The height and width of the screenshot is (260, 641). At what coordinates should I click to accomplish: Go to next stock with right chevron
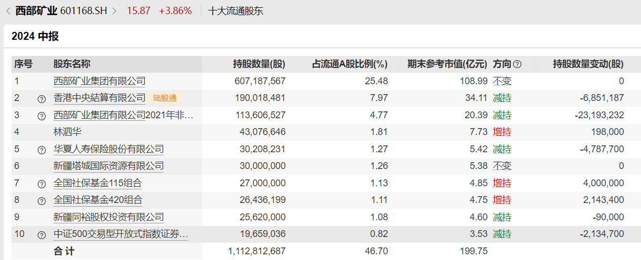[114, 10]
